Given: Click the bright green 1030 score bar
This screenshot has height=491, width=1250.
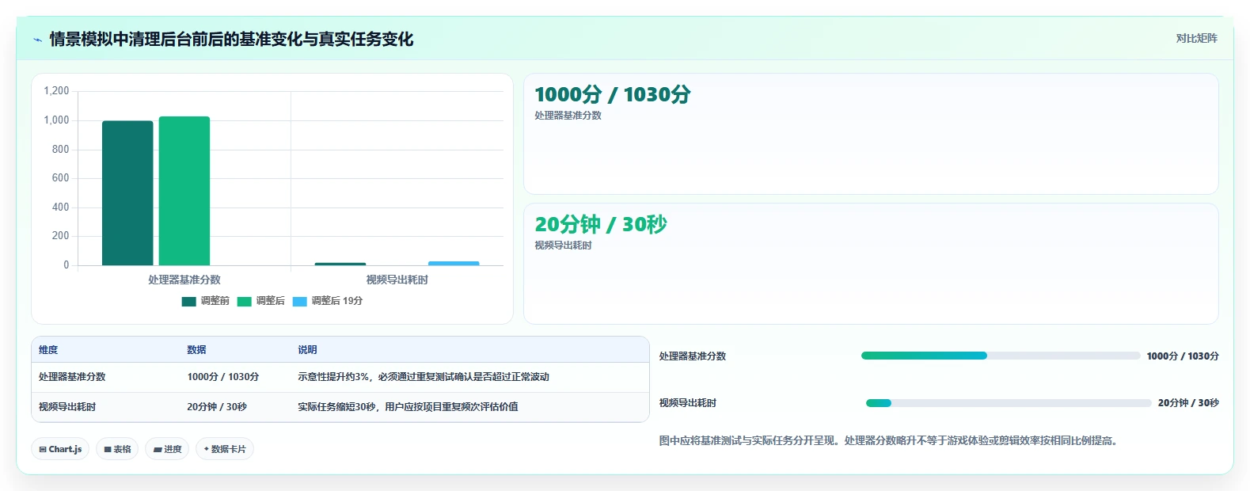Looking at the screenshot, I should [x=184, y=191].
